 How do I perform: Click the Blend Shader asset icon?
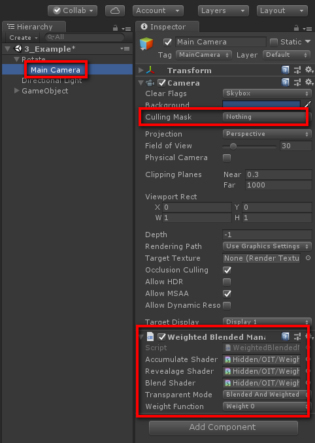pos(227,383)
